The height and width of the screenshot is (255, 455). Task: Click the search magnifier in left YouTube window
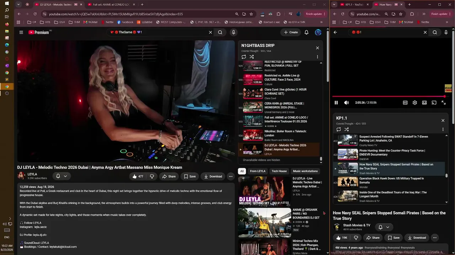coord(220,32)
